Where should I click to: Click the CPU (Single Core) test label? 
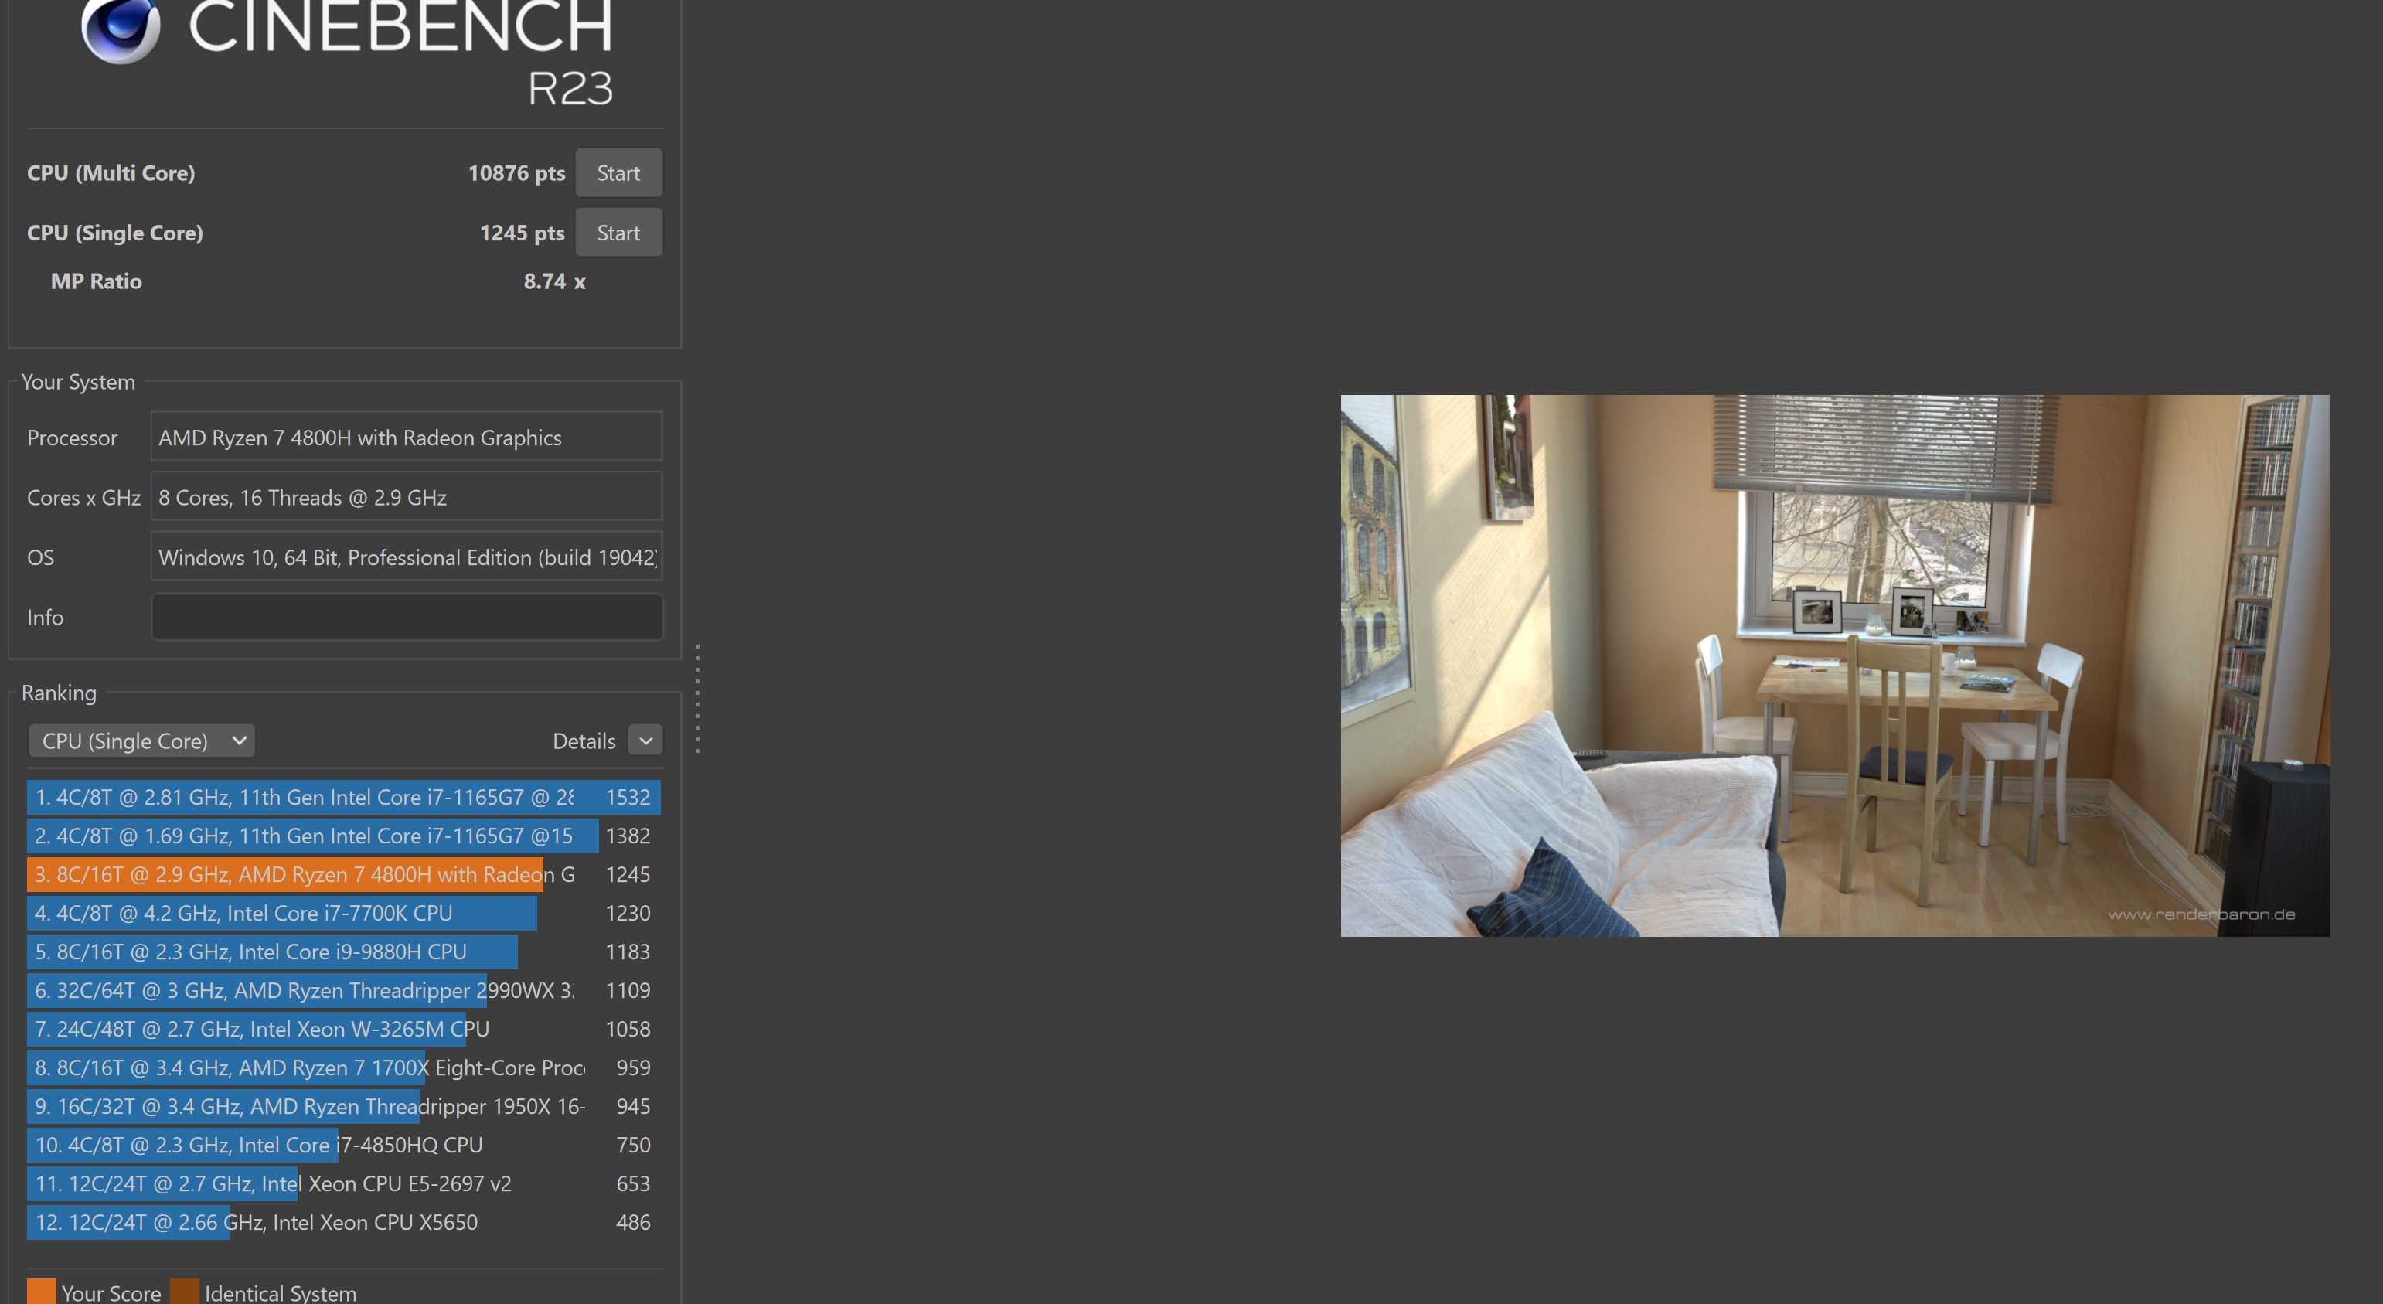(x=114, y=233)
